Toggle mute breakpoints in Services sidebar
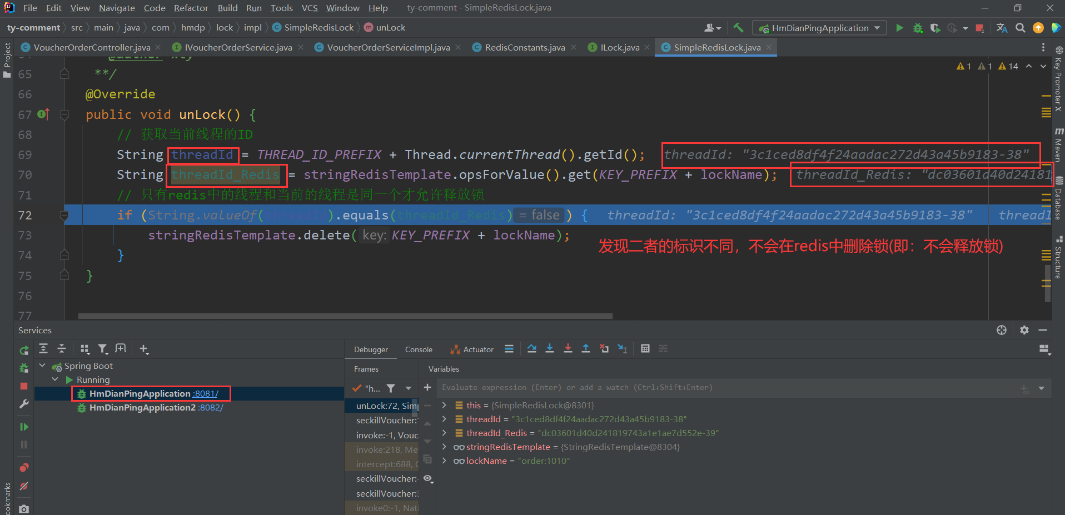The height and width of the screenshot is (515, 1065). click(24, 486)
